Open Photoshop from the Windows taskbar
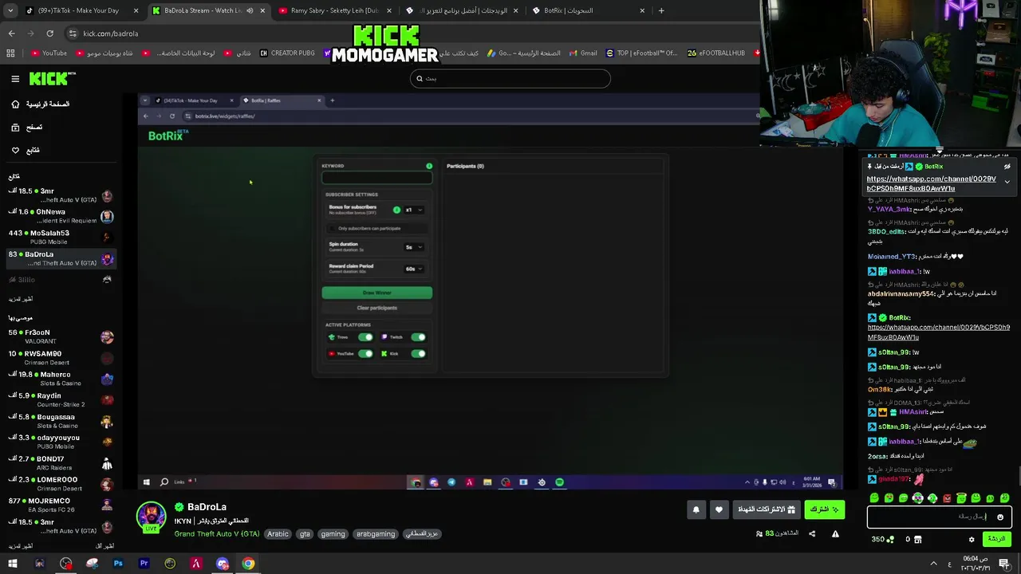 tap(118, 564)
